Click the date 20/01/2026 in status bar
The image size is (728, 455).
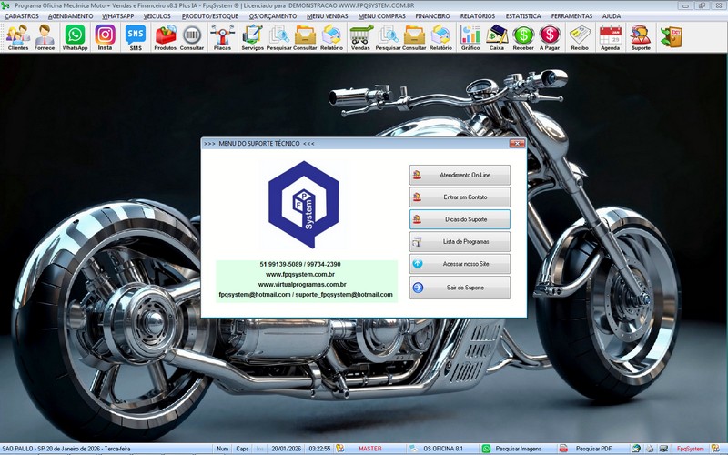pyautogui.click(x=286, y=449)
